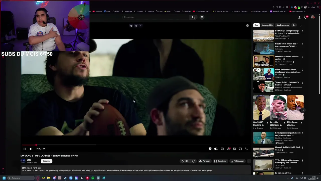Select the Source : SND filter chip
Viewport: 321px width, 181px height.
[x=267, y=25]
